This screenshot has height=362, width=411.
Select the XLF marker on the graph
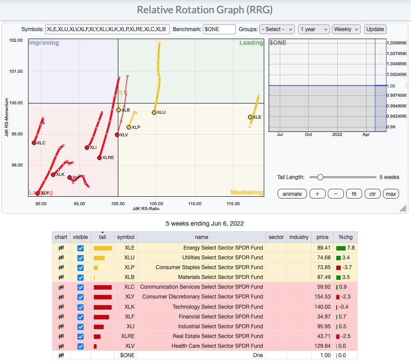coord(69,178)
